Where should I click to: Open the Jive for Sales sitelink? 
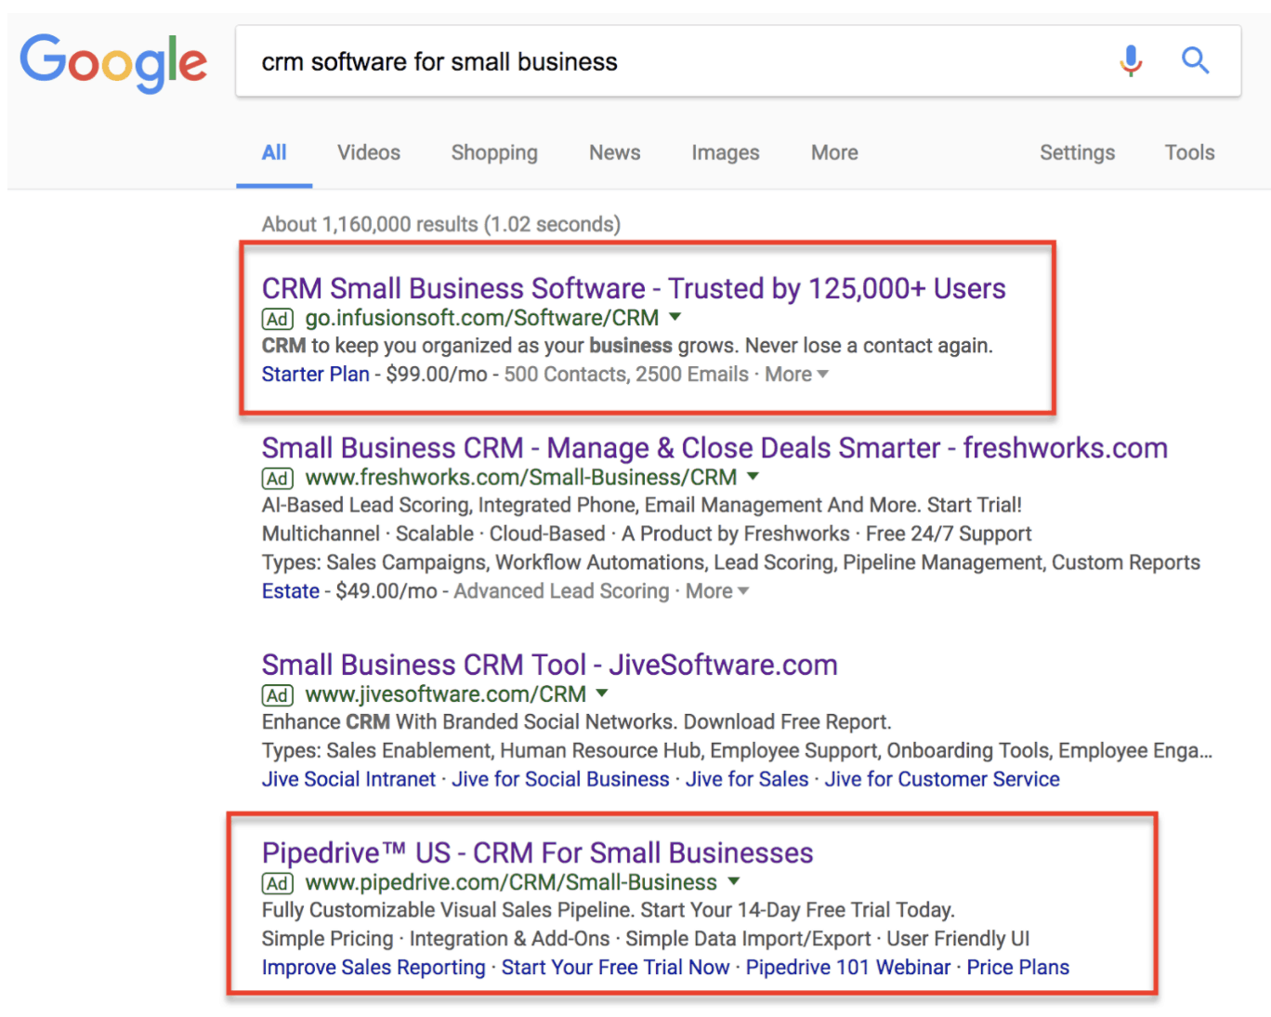(747, 779)
